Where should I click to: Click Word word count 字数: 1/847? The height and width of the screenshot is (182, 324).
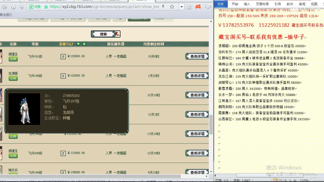tap(242, 180)
